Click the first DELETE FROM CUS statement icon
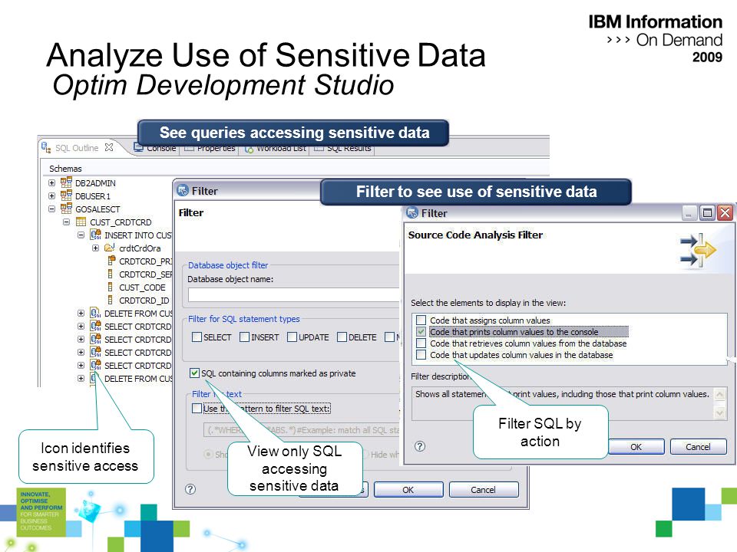The height and width of the screenshot is (552, 737). 95,313
